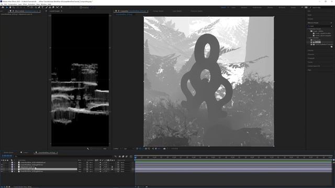Switch to the Small Screen workspace
Viewport: 335px width, 188px height.
pyautogui.click(x=257, y=7)
